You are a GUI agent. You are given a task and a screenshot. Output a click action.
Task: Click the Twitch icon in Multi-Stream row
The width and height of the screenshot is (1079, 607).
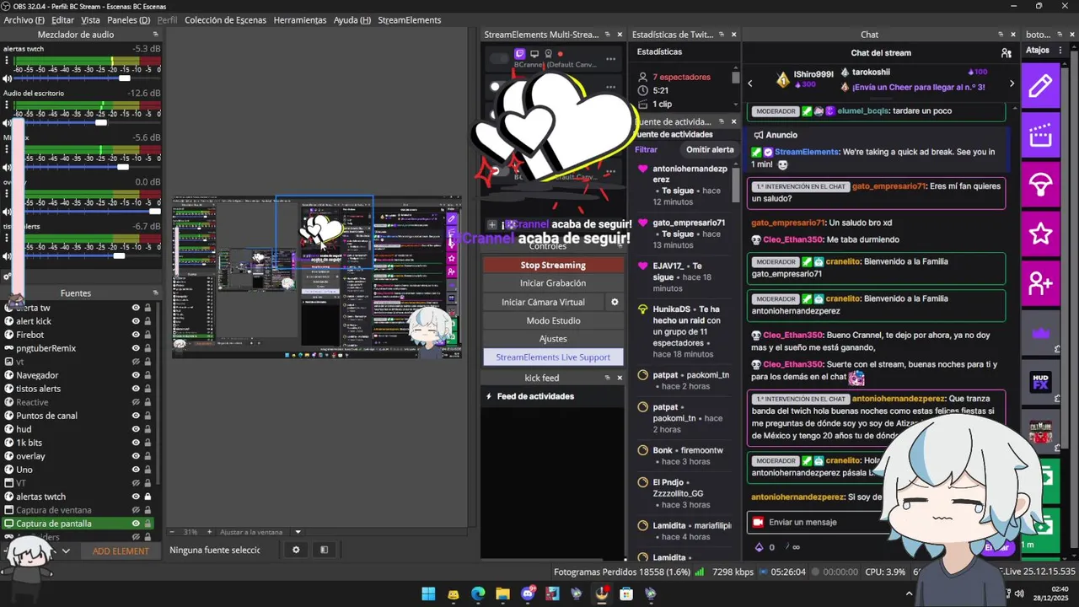point(520,54)
